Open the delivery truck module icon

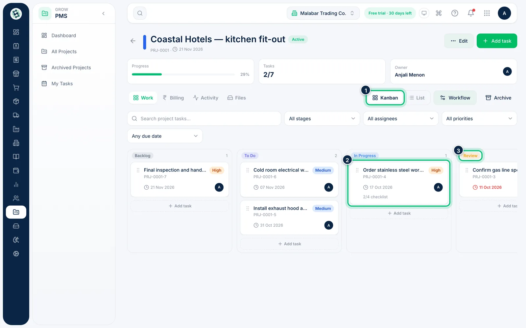[16, 115]
